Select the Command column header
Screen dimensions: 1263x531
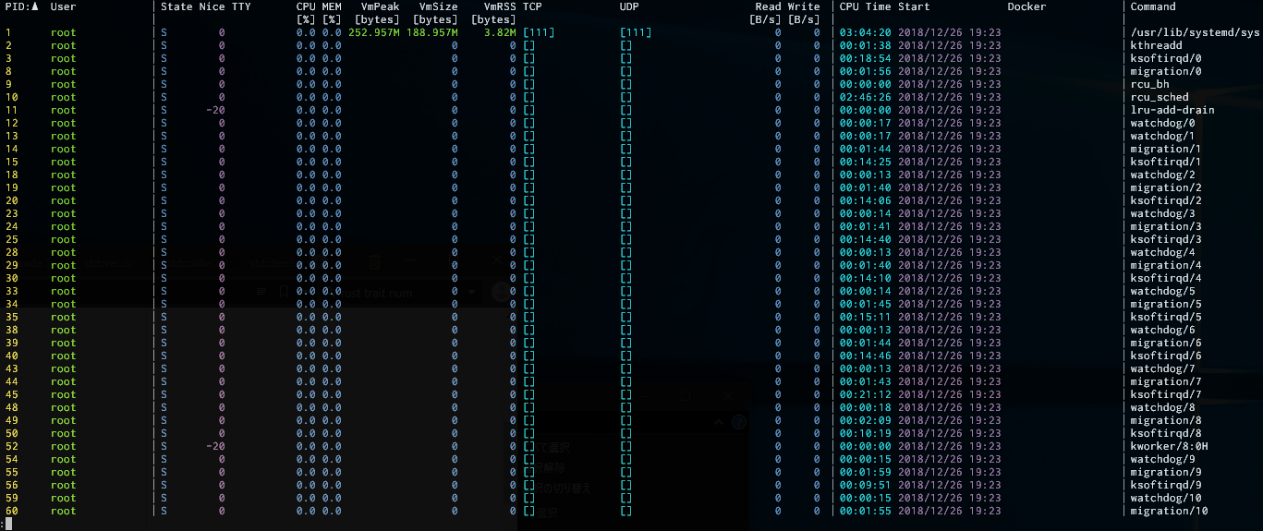[x=1153, y=7]
